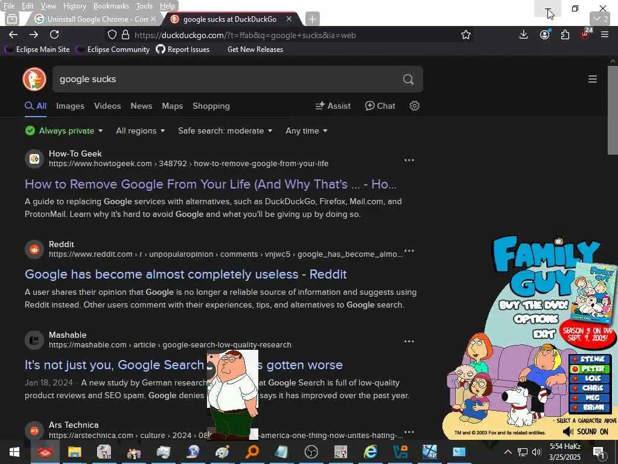This screenshot has height=464, width=618.
Task: Reload the current DuckDuckGo page
Action: click(54, 34)
